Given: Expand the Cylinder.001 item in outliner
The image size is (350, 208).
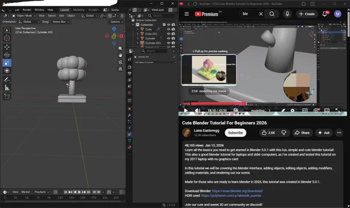Looking at the screenshot, I should tap(137, 43).
